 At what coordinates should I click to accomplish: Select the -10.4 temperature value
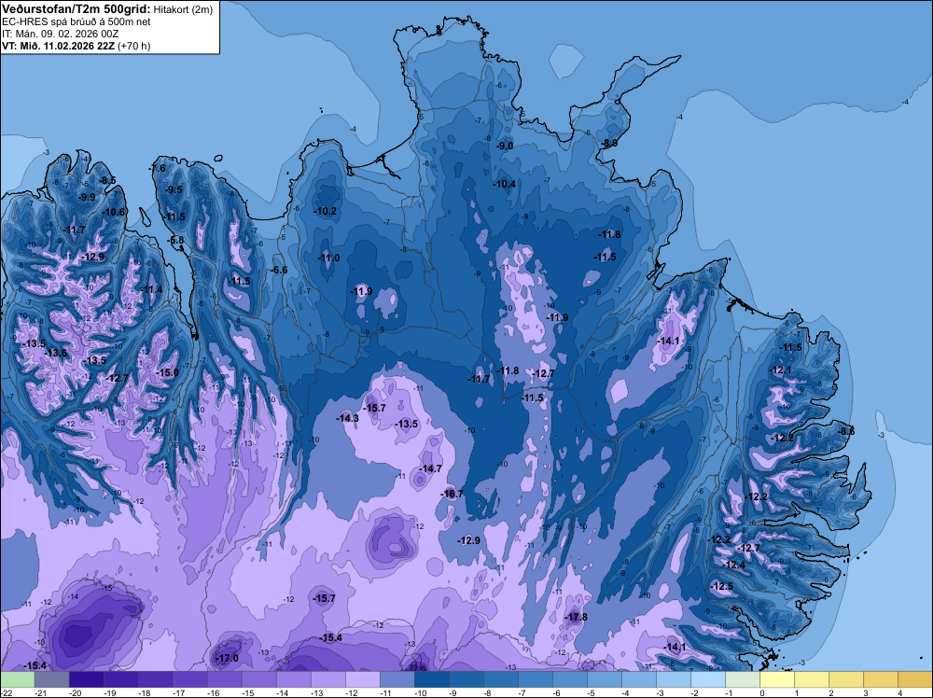click(x=505, y=184)
